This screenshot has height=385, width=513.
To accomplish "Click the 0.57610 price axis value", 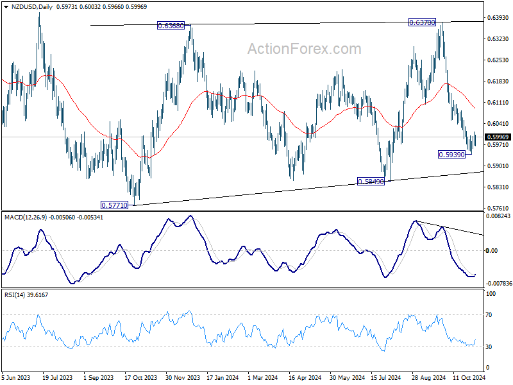I will pos(498,208).
